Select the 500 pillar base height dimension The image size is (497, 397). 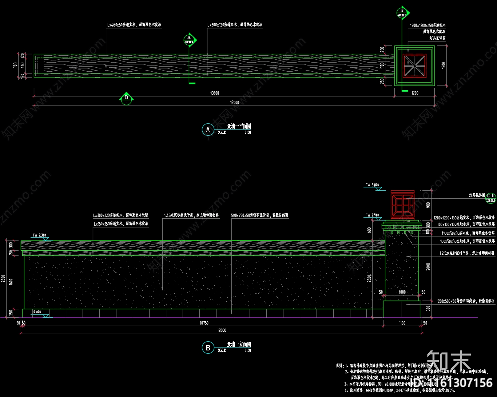coord(428,309)
